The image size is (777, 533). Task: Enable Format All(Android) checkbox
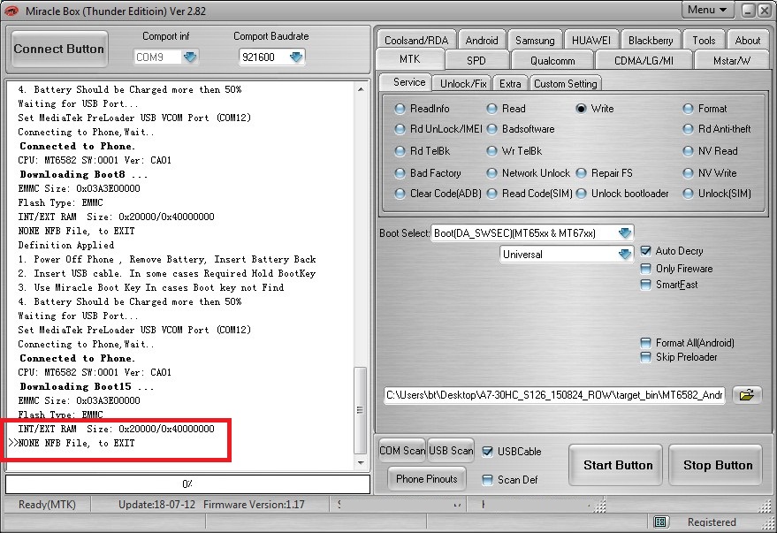tap(645, 343)
